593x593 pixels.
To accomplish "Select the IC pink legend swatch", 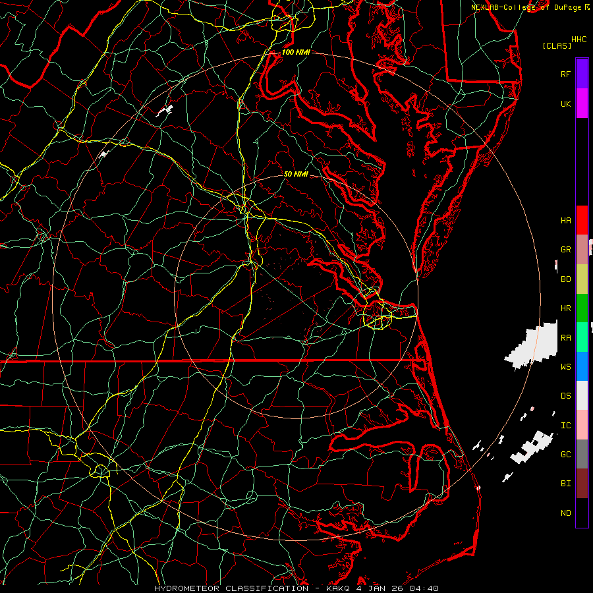I will (x=582, y=425).
